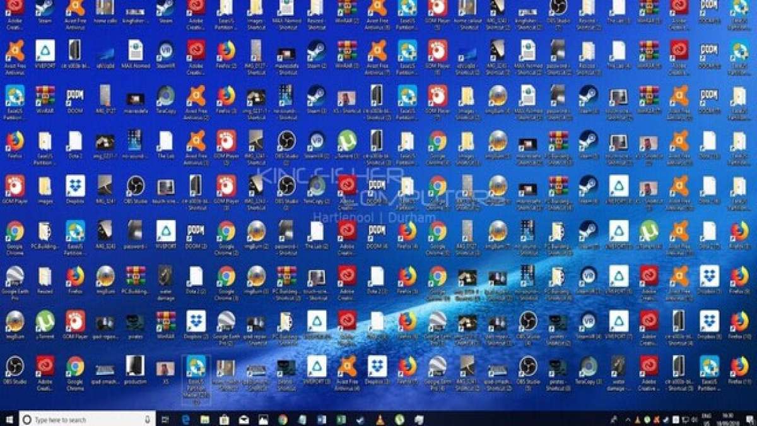Click the taskbar search microphone icon
Viewport: 757px width, 426px height.
click(148, 419)
